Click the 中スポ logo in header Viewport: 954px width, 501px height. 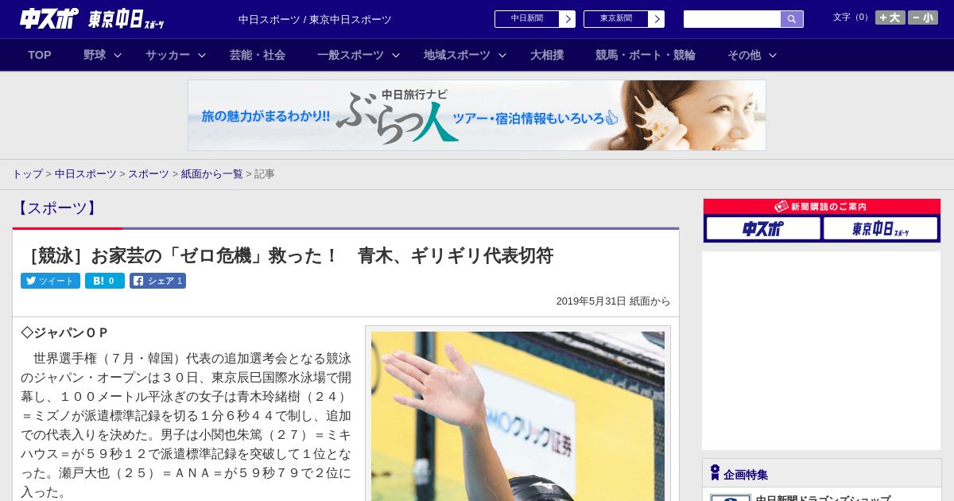coord(49,18)
